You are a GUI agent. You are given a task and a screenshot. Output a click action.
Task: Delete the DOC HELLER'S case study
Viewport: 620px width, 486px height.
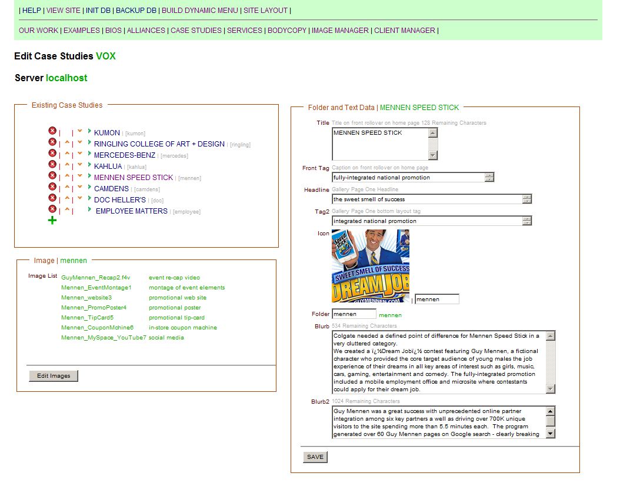click(x=52, y=198)
